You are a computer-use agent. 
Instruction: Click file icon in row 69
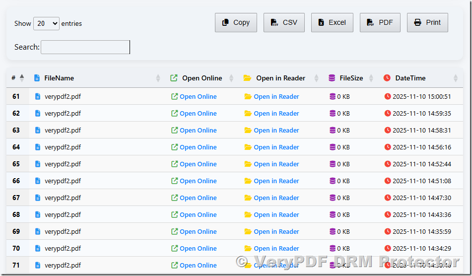tap(38, 231)
